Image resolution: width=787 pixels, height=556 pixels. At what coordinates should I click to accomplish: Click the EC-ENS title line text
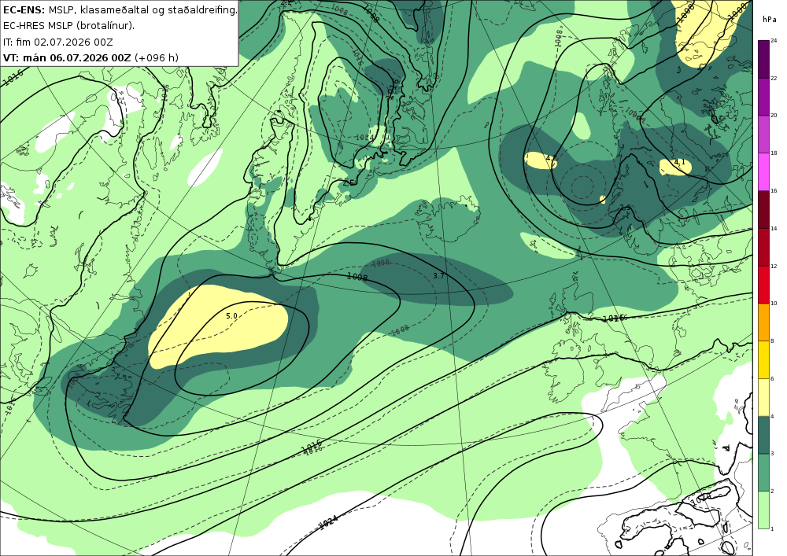click(x=120, y=10)
